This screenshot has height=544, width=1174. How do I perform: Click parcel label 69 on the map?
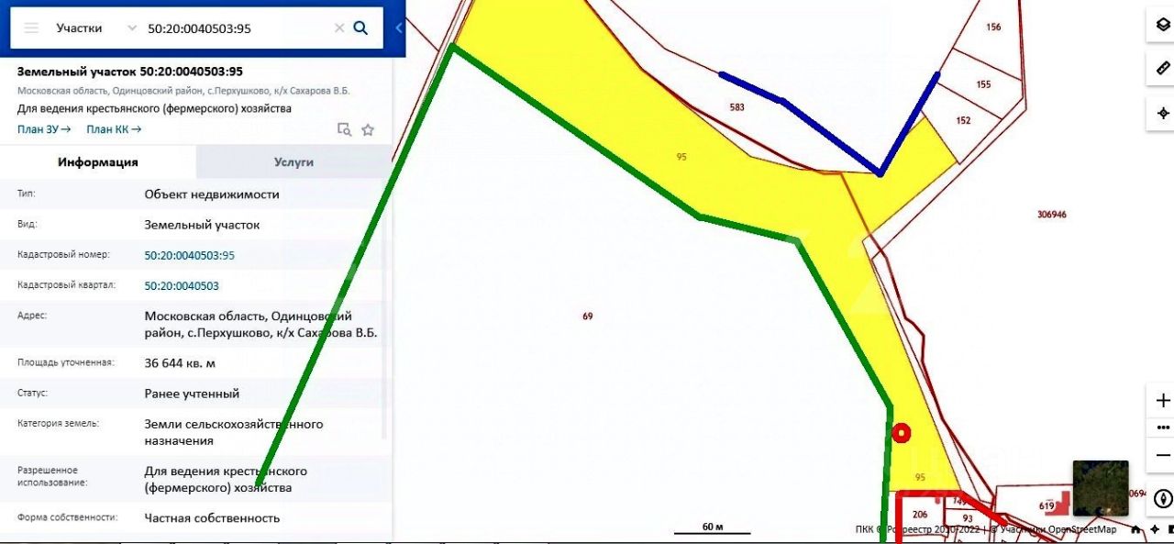pyautogui.click(x=587, y=316)
